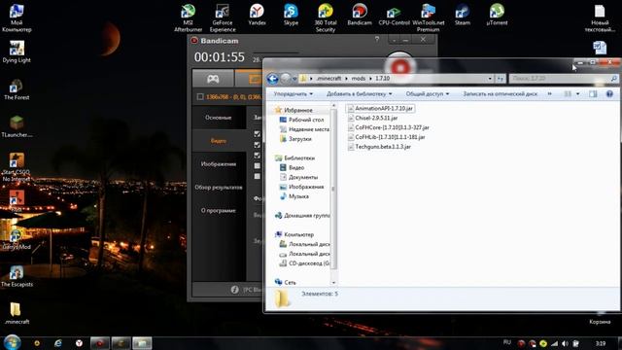Image resolution: width=622 pixels, height=350 pixels.
Task: Open GeForce Experience desktop shortcut
Action: [223, 17]
